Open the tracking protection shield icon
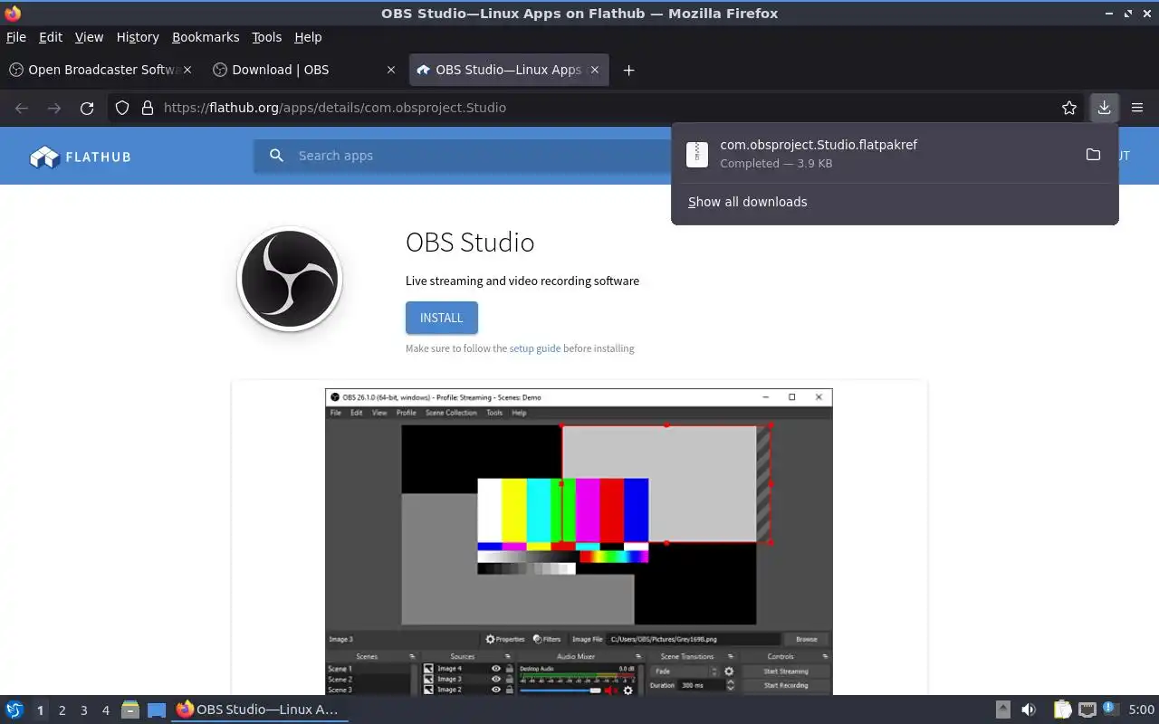This screenshot has height=724, width=1159. pyautogui.click(x=122, y=108)
